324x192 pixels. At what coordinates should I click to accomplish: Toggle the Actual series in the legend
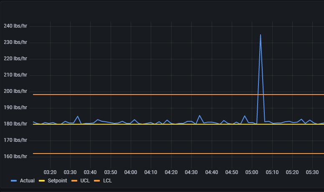coord(27,181)
